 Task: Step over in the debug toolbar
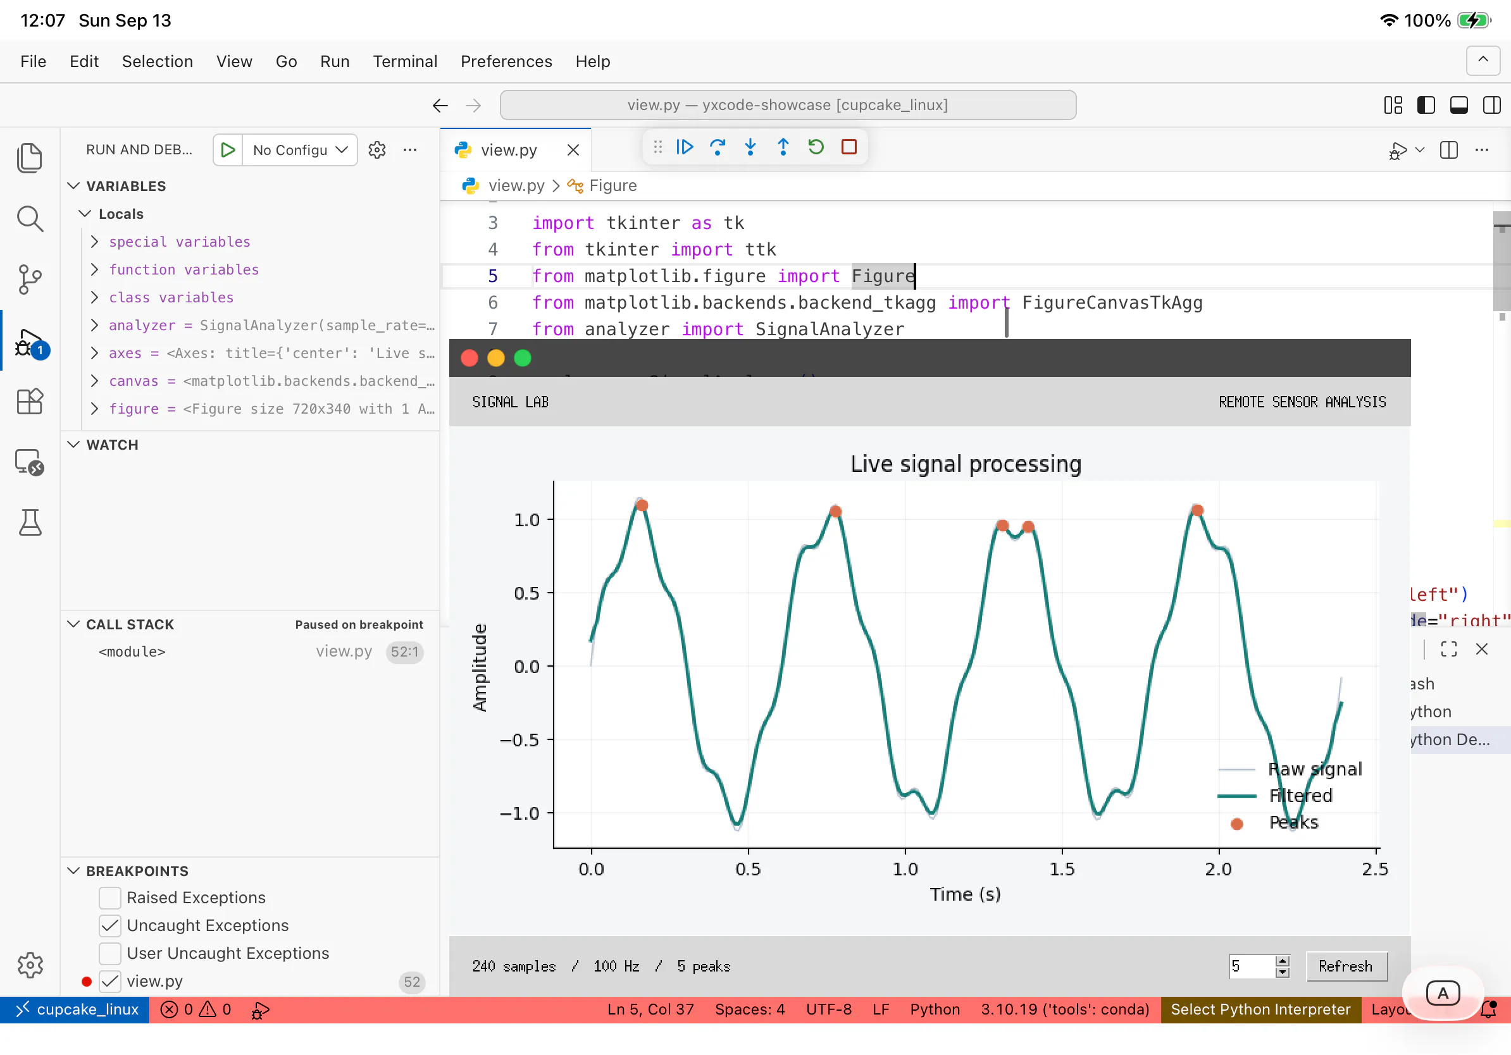click(x=718, y=147)
